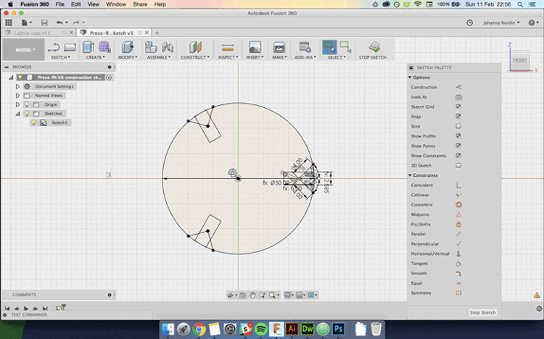Disable the Sketch Grid checkbox

point(458,106)
